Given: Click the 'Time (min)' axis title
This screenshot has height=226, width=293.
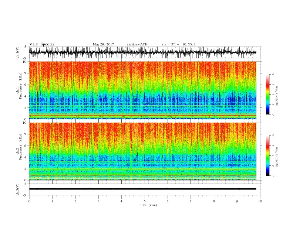Looking at the screenshot, I should pyautogui.click(x=148, y=205).
